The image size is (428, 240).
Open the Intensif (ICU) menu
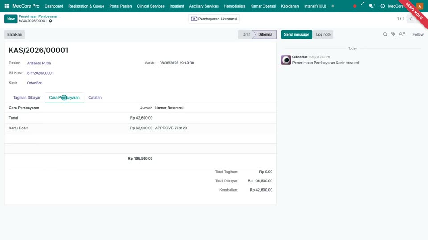tap(315, 6)
